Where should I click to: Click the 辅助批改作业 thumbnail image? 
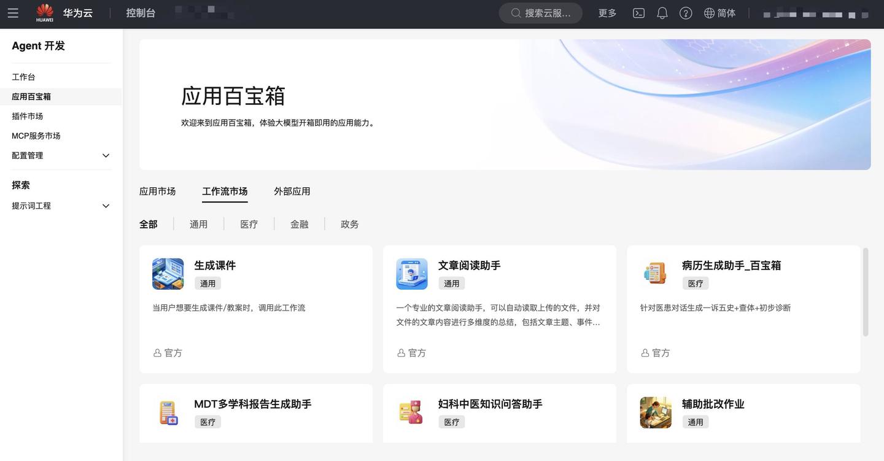point(656,413)
